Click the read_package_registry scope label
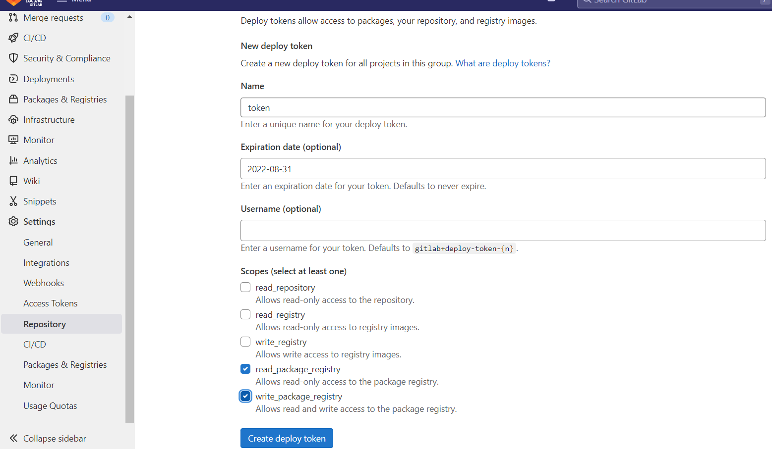772x449 pixels. coord(298,369)
